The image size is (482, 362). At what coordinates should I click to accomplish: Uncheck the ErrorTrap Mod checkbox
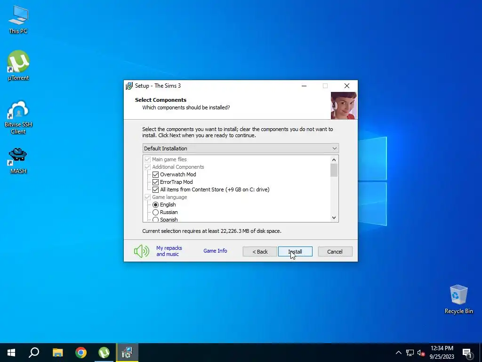click(155, 182)
